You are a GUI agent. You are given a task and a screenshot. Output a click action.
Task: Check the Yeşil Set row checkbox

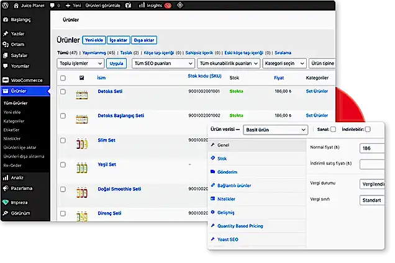[63, 164]
